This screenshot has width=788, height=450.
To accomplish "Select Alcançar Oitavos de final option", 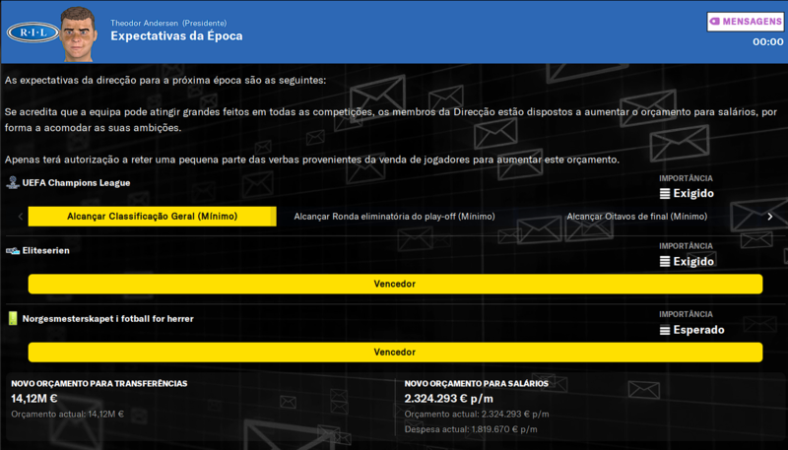I will [636, 217].
